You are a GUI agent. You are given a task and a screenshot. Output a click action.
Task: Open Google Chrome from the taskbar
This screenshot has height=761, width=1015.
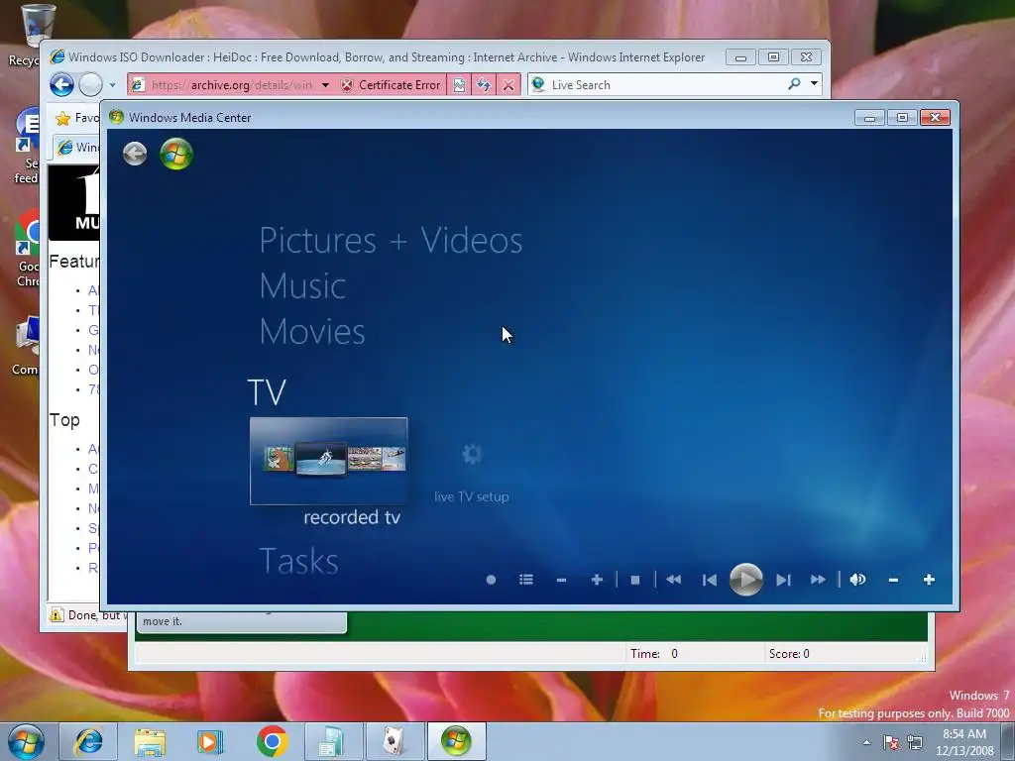pos(272,741)
